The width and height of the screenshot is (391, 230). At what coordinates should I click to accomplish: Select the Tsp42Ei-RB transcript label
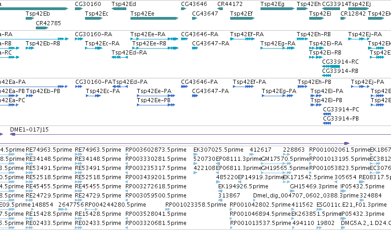pyautogui.click(x=325, y=53)
